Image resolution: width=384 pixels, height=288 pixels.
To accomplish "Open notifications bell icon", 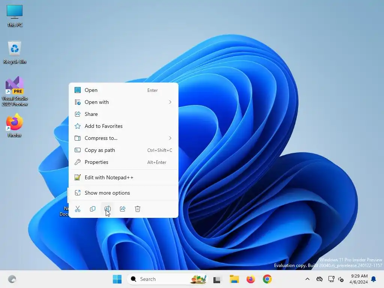I will tap(374, 279).
